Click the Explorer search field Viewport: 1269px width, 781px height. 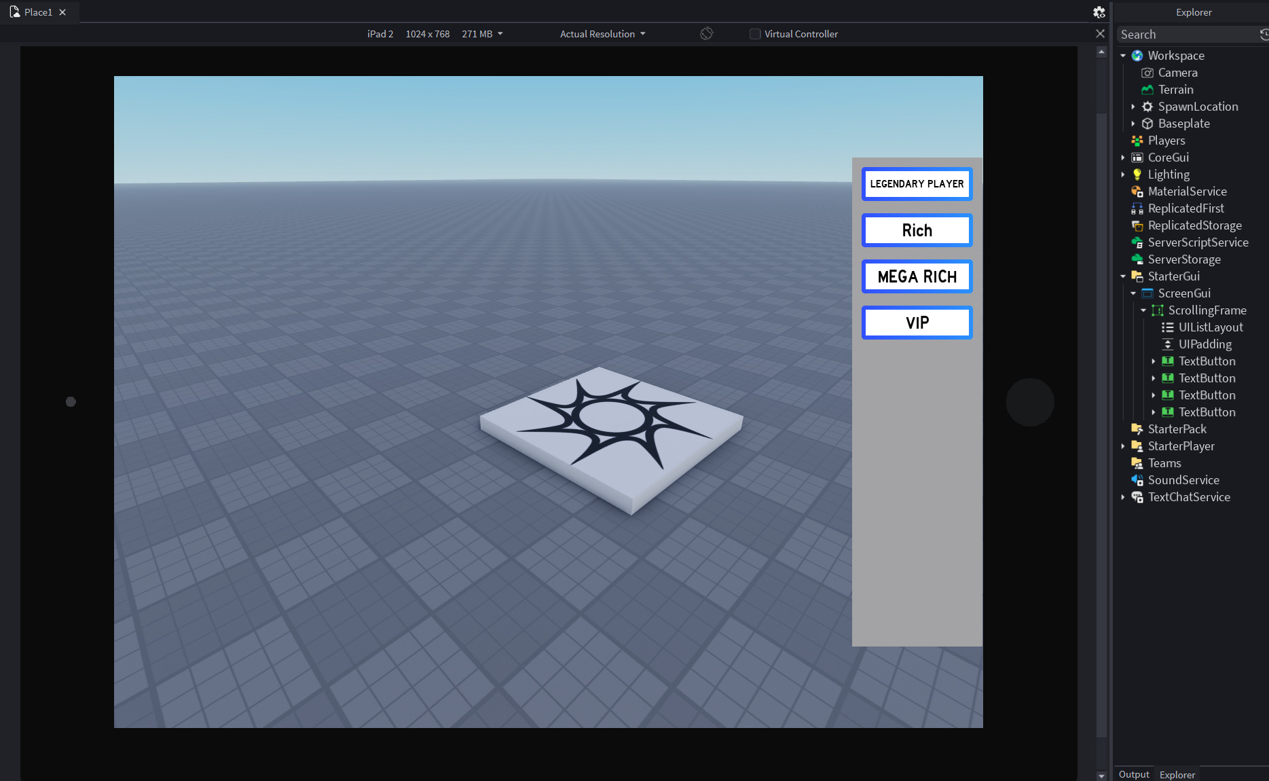pos(1188,35)
